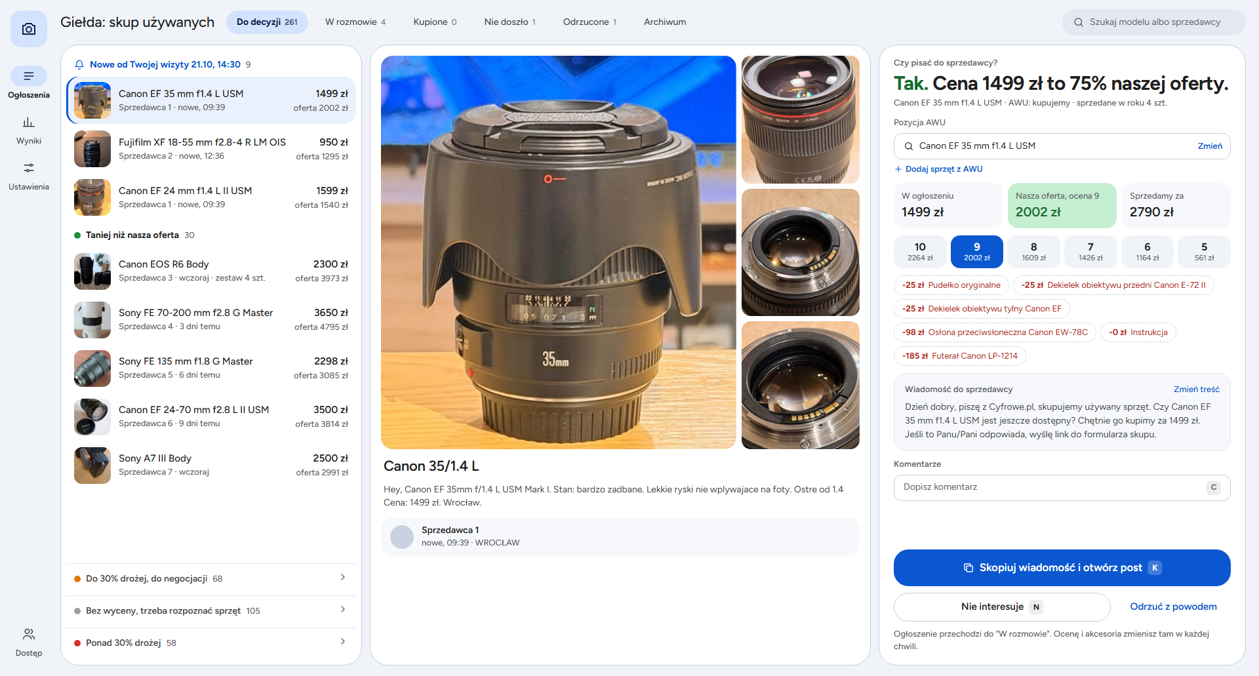Select the Fujifilm XF 18-55 mm listing
This screenshot has height=676, width=1259.
211,149
